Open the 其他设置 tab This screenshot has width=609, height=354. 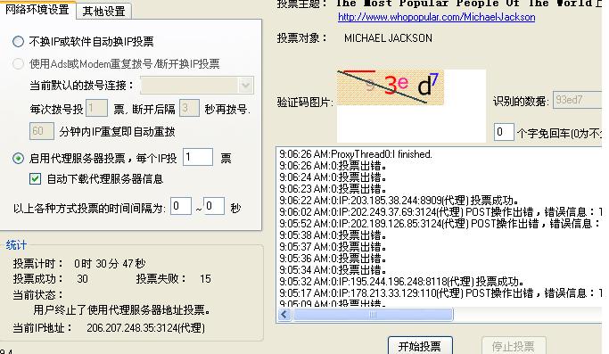(x=103, y=11)
